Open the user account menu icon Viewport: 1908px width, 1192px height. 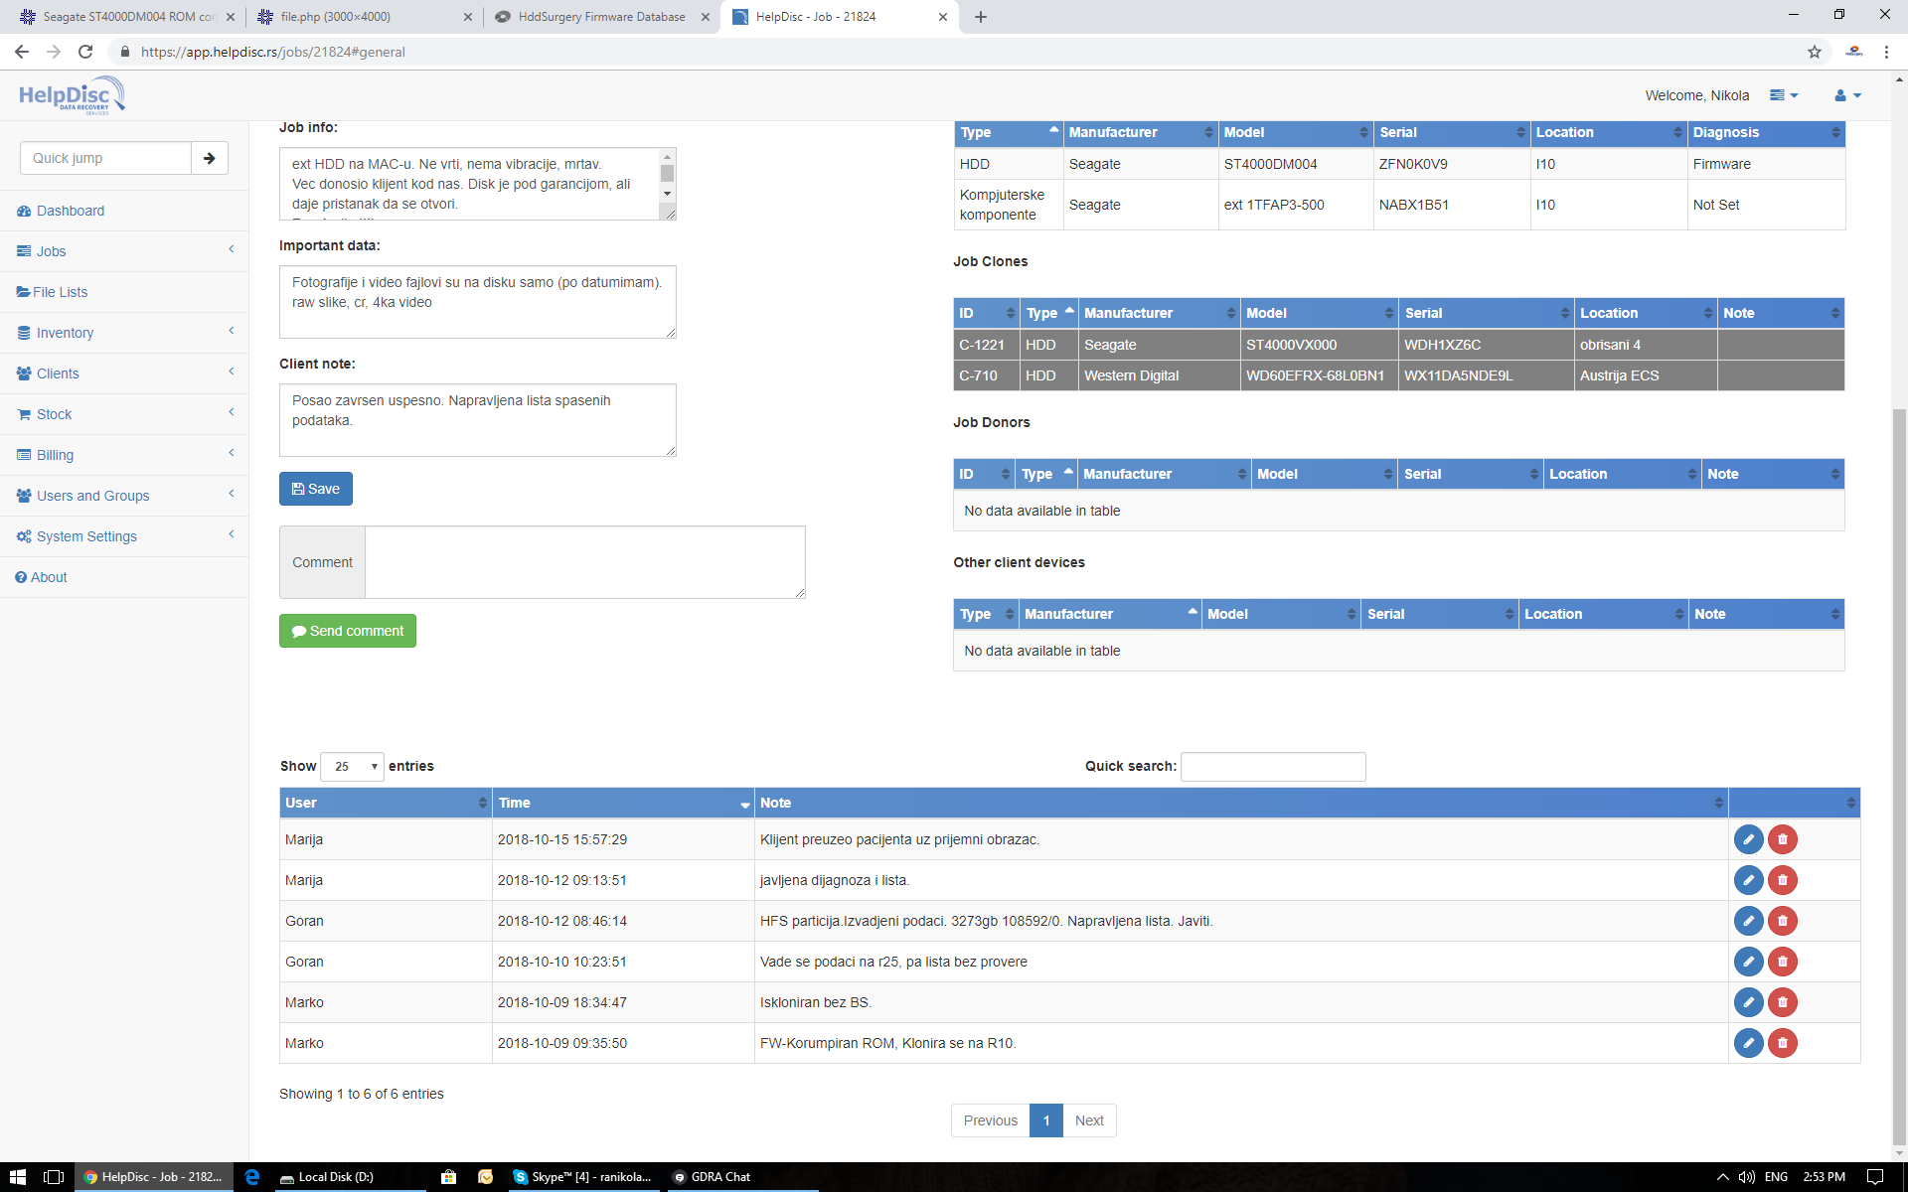[1847, 95]
